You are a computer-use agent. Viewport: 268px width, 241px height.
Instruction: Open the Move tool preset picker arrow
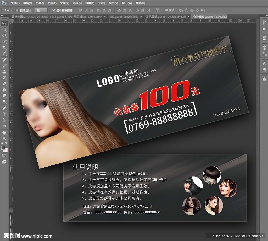[x=12, y=10]
